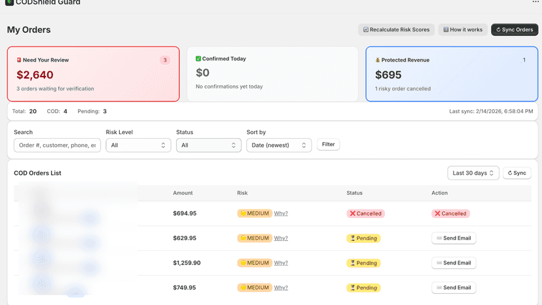Click the Filter button
Image resolution: width=542 pixels, height=305 pixels.
coord(329,145)
